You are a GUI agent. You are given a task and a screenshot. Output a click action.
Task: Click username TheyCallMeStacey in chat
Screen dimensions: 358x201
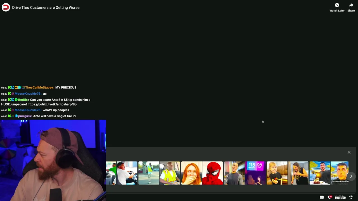tap(39, 87)
